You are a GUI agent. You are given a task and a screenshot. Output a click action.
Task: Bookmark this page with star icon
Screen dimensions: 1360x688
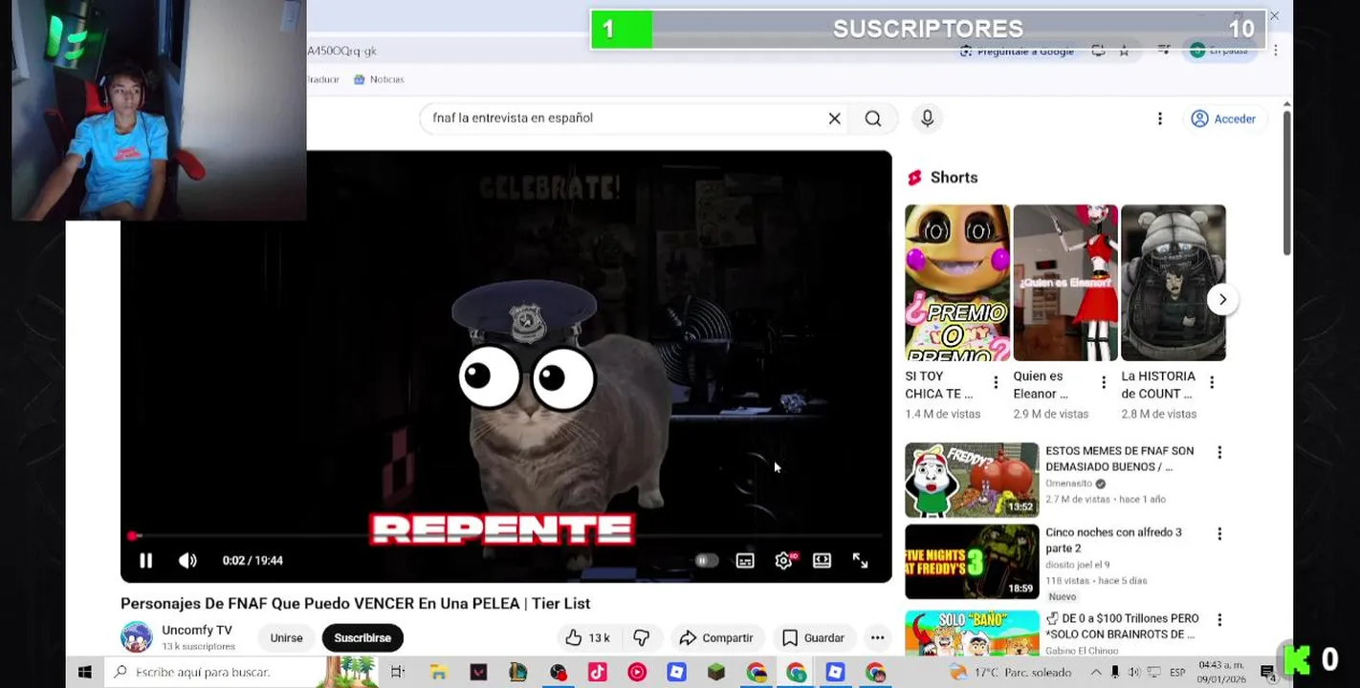1124,51
